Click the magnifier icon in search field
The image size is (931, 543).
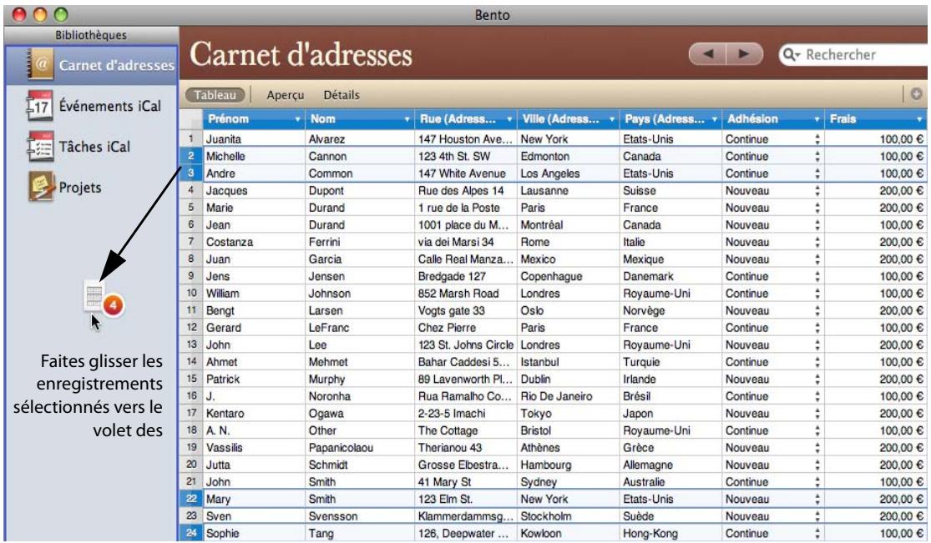(x=790, y=54)
